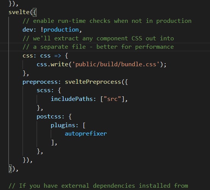Click the closing '],' of the plugins array
The height and width of the screenshot is (190, 210).
pos(54,143)
